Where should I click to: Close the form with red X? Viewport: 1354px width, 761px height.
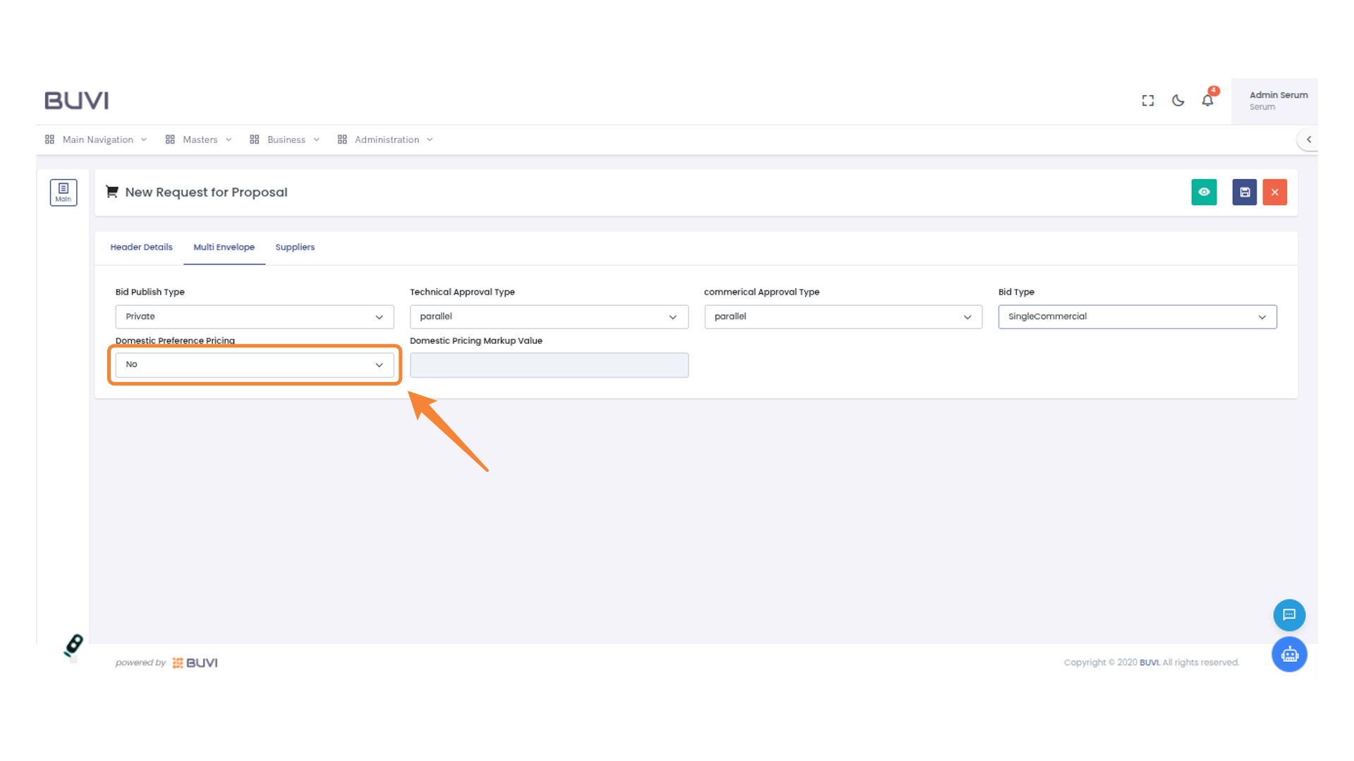(1275, 192)
